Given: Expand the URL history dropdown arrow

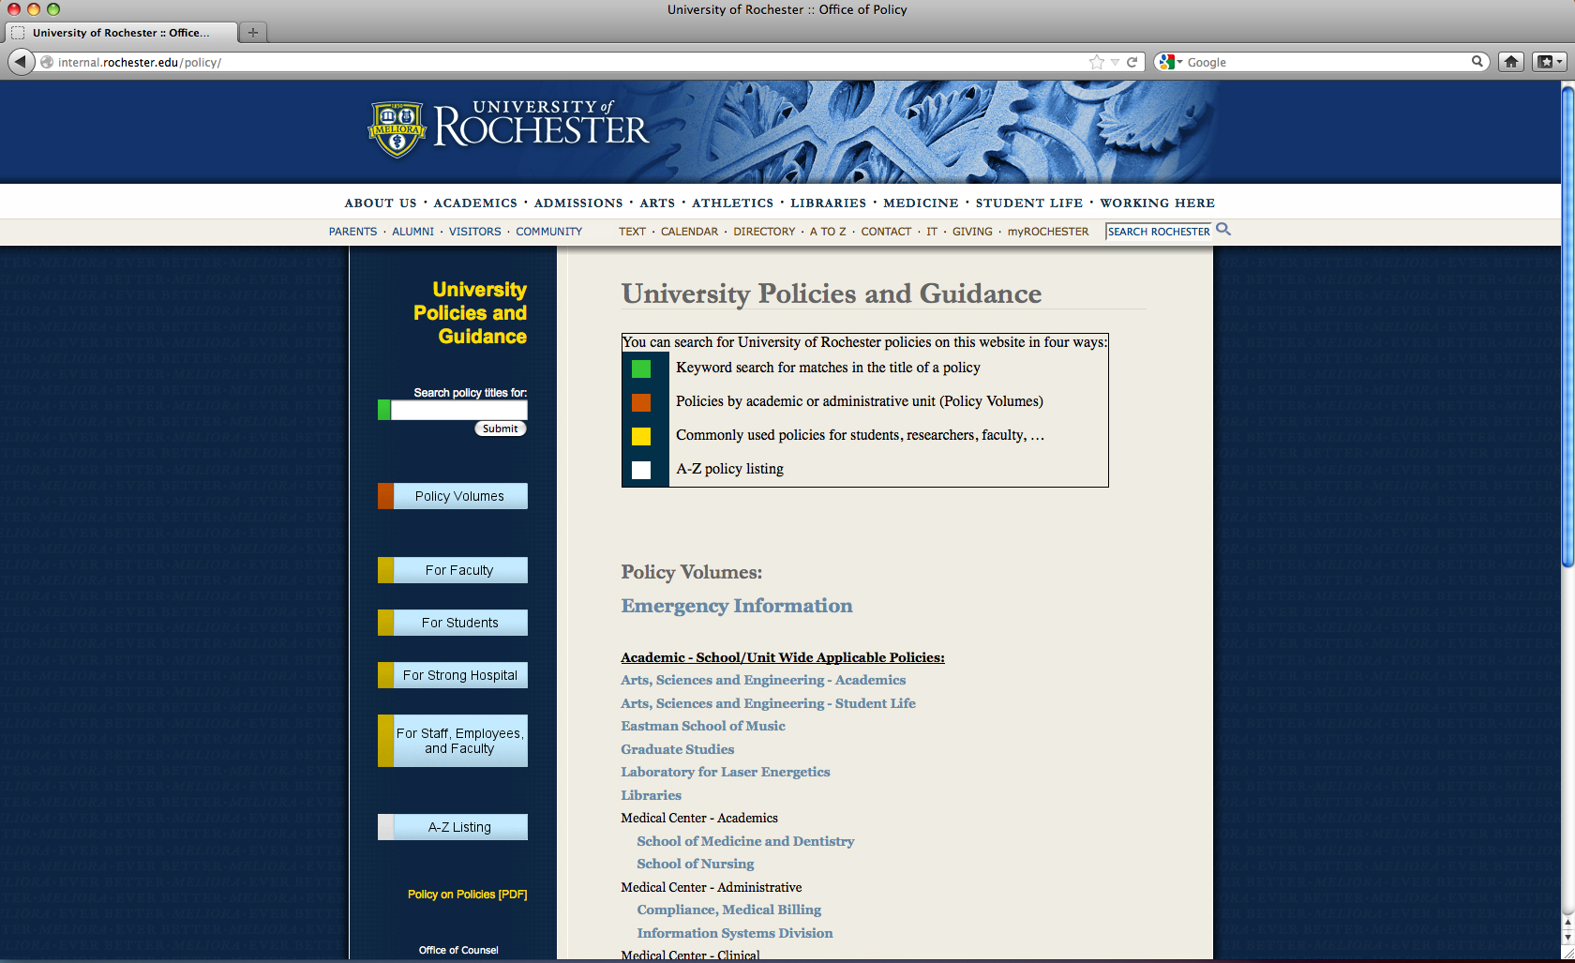Looking at the screenshot, I should coord(1115,62).
